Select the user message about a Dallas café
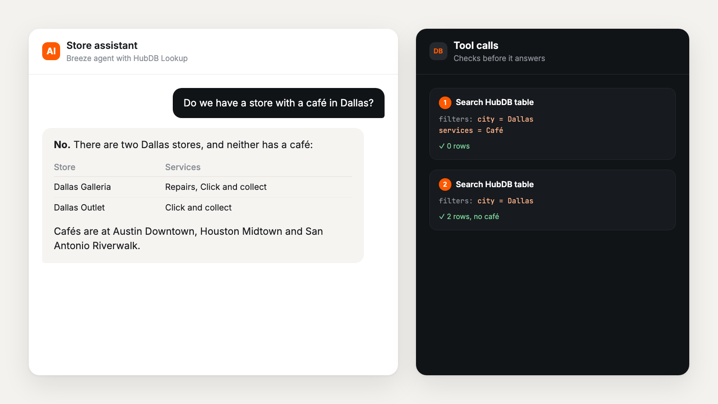 tap(279, 103)
